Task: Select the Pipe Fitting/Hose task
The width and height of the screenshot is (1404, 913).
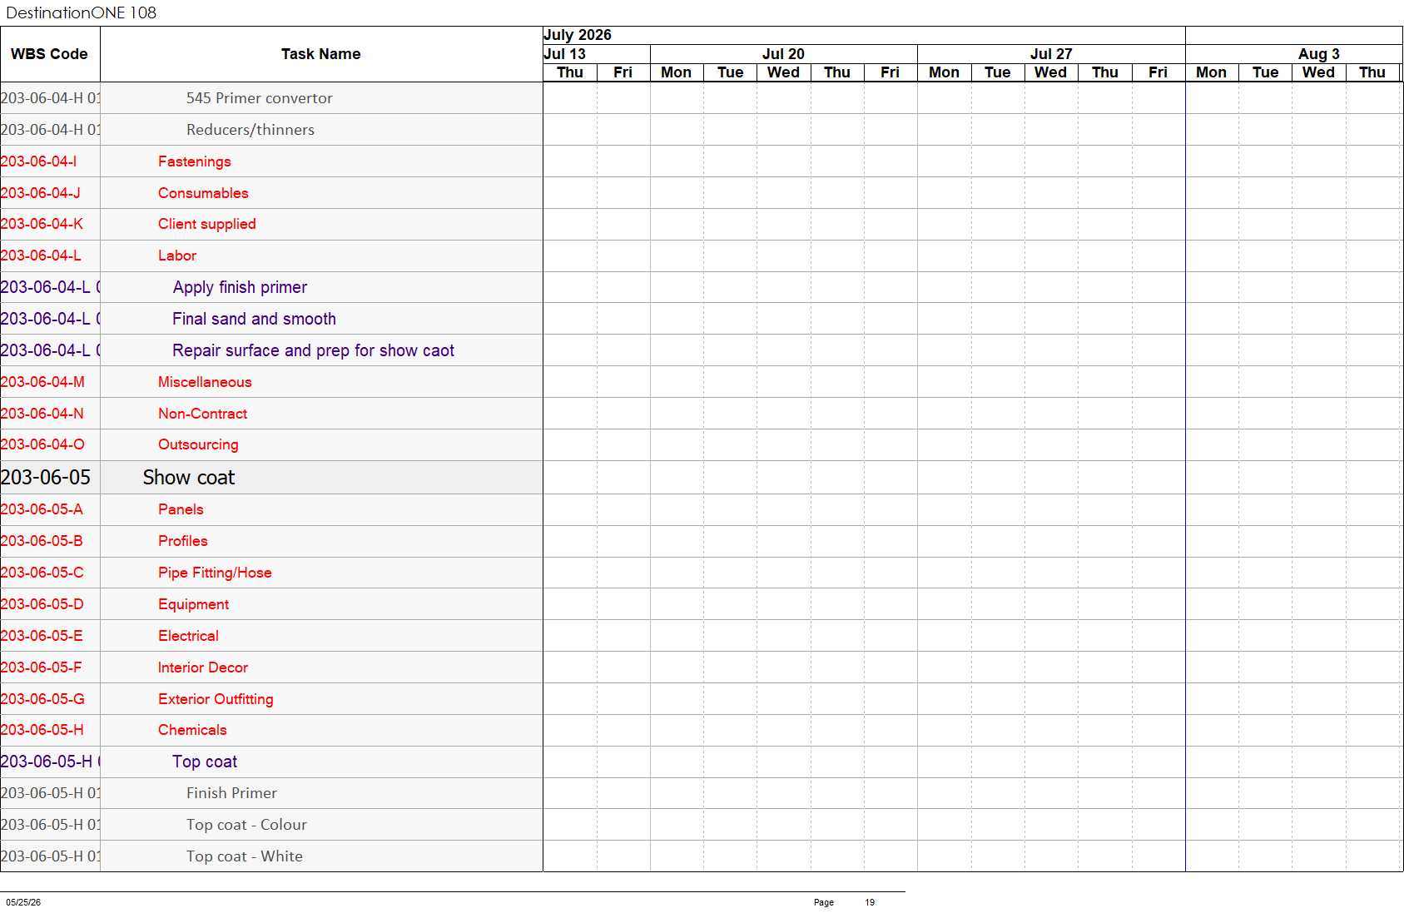Action: [215, 573]
